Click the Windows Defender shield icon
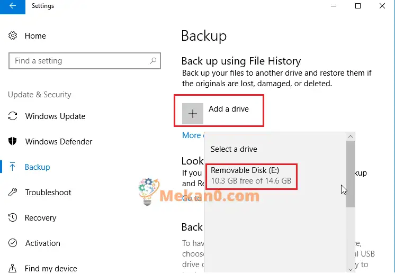The width and height of the screenshot is (395, 274). 13,141
